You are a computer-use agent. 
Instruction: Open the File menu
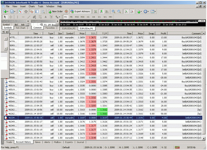tap(8, 6)
